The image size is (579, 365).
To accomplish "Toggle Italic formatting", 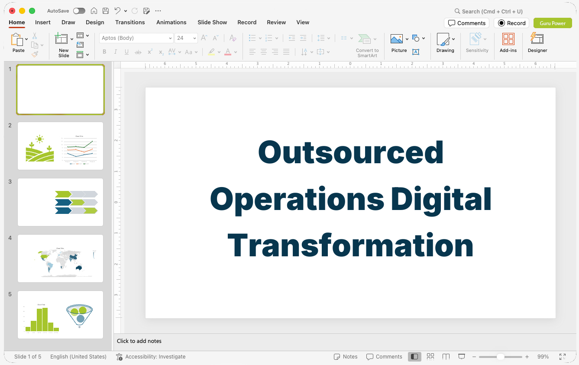I will tap(116, 52).
